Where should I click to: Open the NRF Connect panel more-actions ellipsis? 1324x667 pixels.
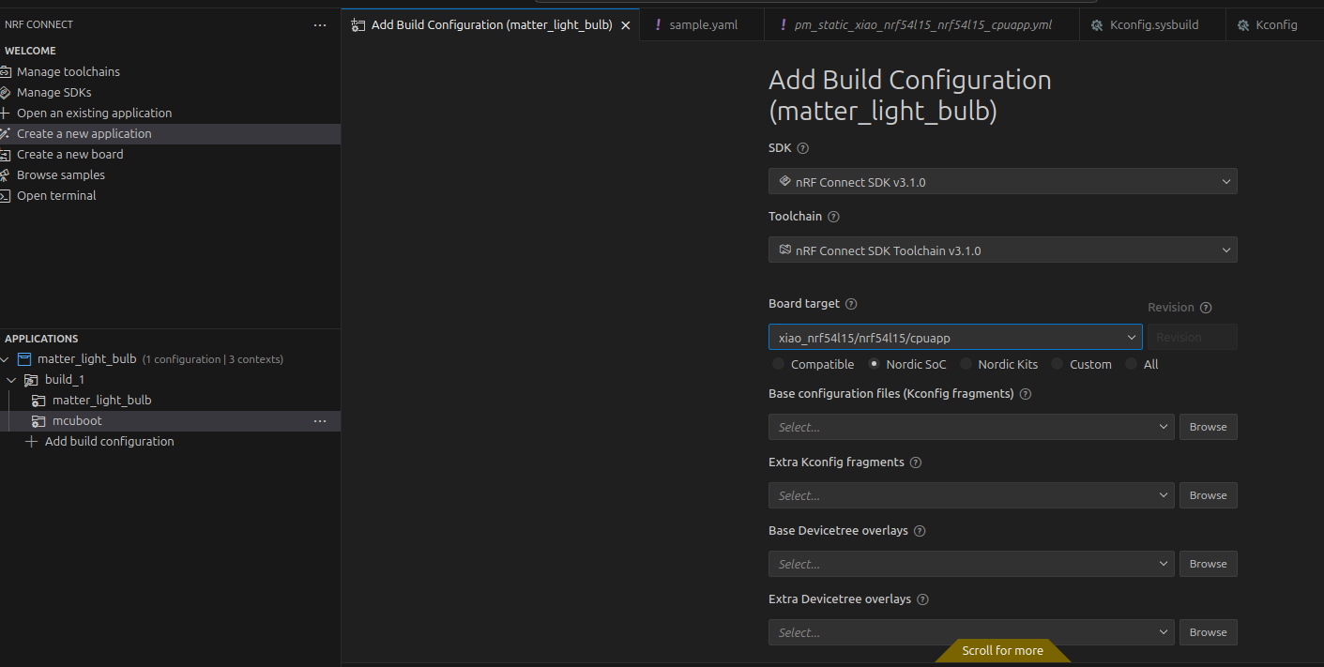pos(320,25)
